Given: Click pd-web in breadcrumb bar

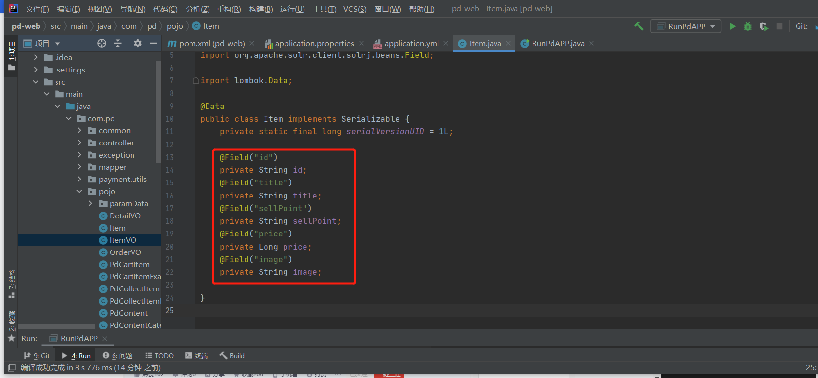Looking at the screenshot, I should [26, 26].
